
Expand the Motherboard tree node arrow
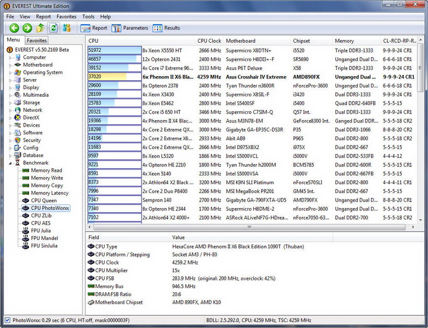click(10, 65)
